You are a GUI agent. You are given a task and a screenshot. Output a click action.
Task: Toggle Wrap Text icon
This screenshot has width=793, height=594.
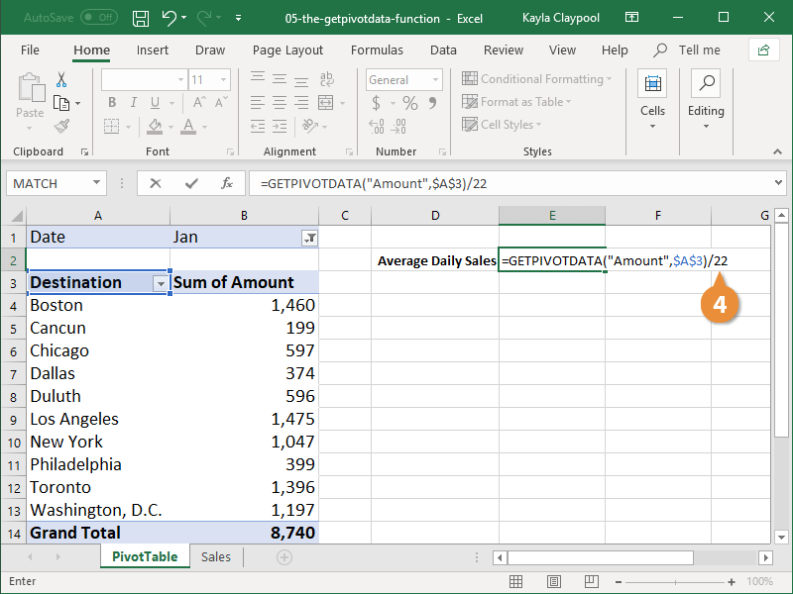(327, 78)
